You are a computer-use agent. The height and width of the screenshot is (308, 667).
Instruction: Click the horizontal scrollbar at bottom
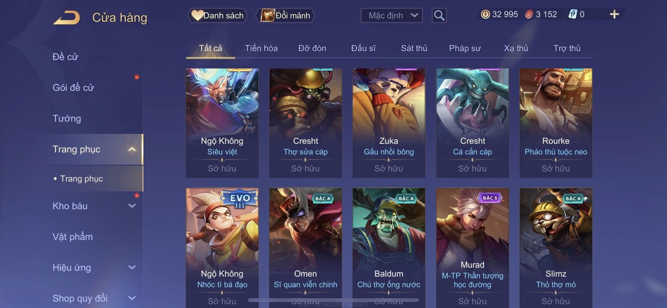click(x=333, y=300)
